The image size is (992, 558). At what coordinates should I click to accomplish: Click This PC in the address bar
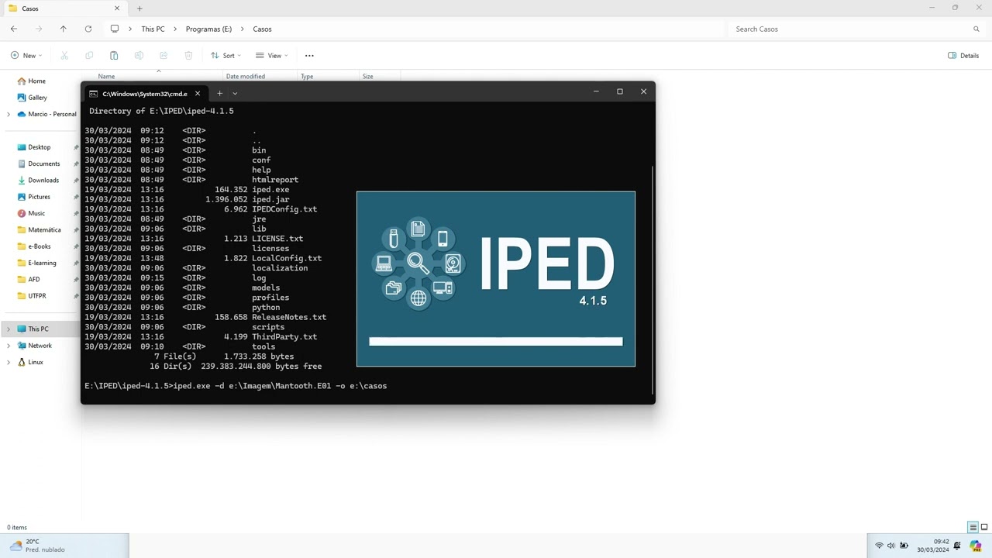pos(153,29)
